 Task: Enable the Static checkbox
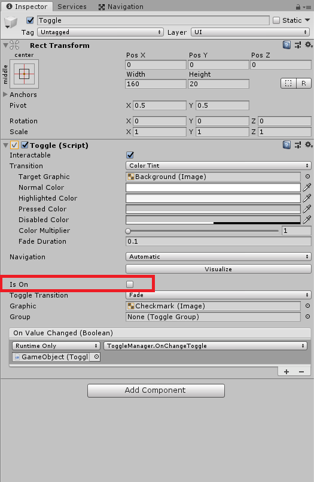(x=276, y=20)
